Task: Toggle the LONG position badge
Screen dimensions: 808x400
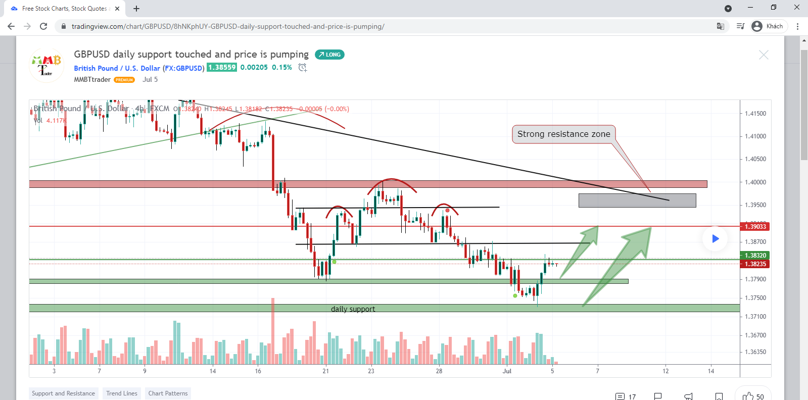Action: click(x=329, y=54)
